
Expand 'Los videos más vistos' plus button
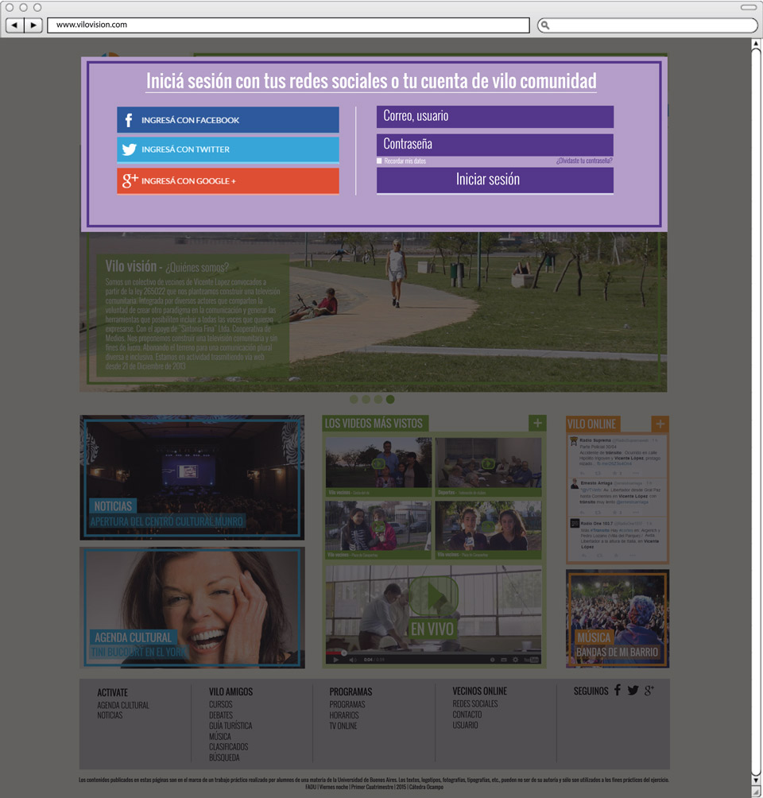click(537, 423)
